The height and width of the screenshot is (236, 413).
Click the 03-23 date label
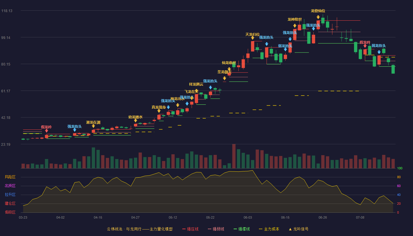click(x=23, y=217)
